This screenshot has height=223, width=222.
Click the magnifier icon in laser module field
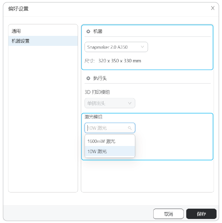130,128
